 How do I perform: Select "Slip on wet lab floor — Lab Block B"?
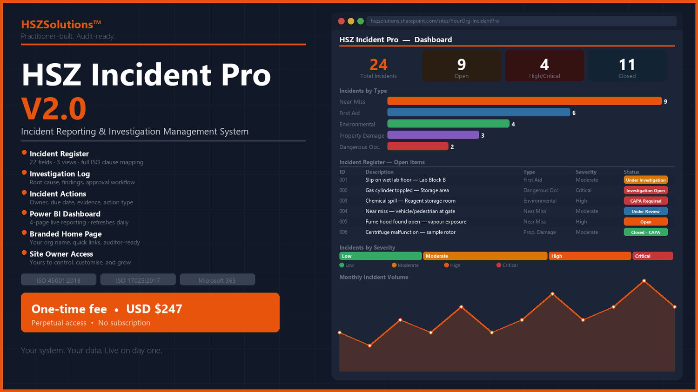coord(406,180)
